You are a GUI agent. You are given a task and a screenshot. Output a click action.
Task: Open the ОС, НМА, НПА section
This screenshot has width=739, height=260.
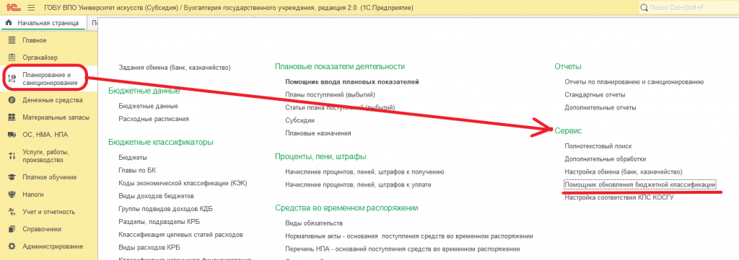[45, 135]
